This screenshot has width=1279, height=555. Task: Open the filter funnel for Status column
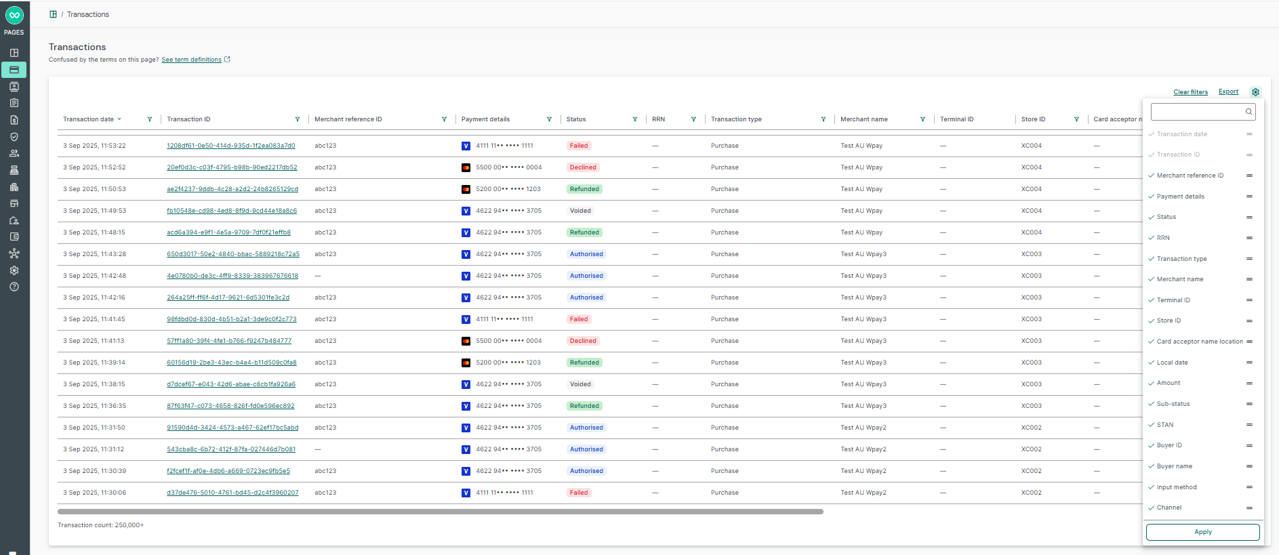pos(635,119)
